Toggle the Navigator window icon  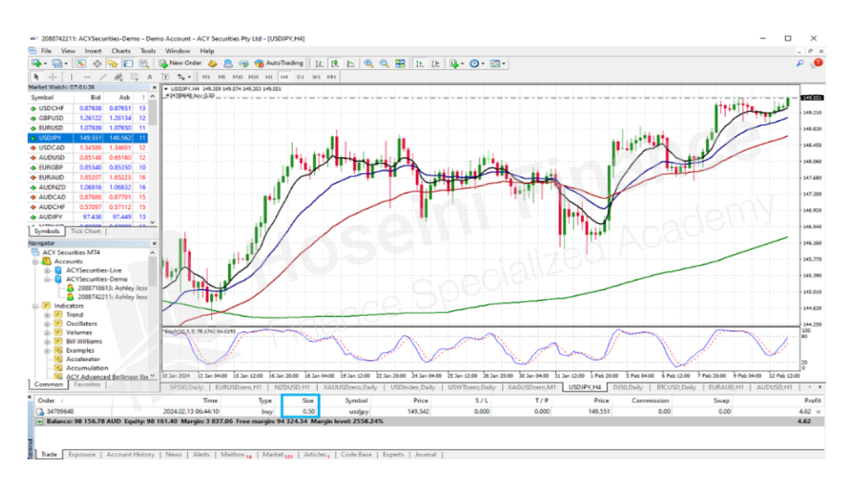pos(112,63)
